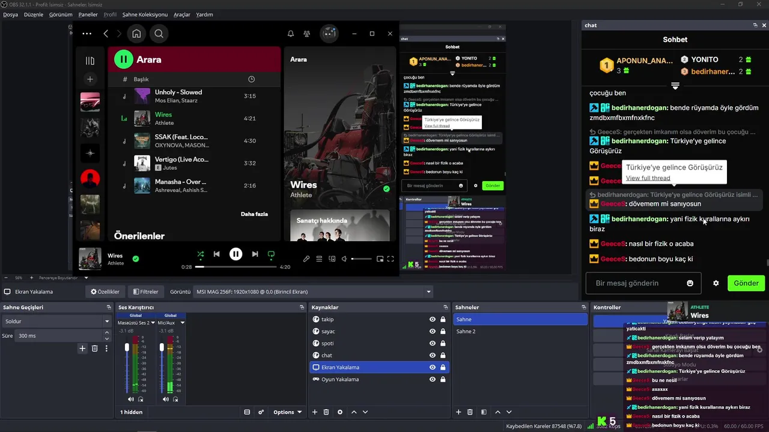Toggle repeat in Spotify player
The height and width of the screenshot is (432, 769).
coord(271,254)
